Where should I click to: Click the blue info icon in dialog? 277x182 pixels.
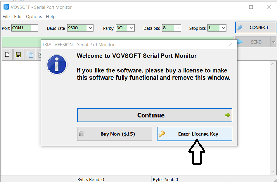(56, 64)
